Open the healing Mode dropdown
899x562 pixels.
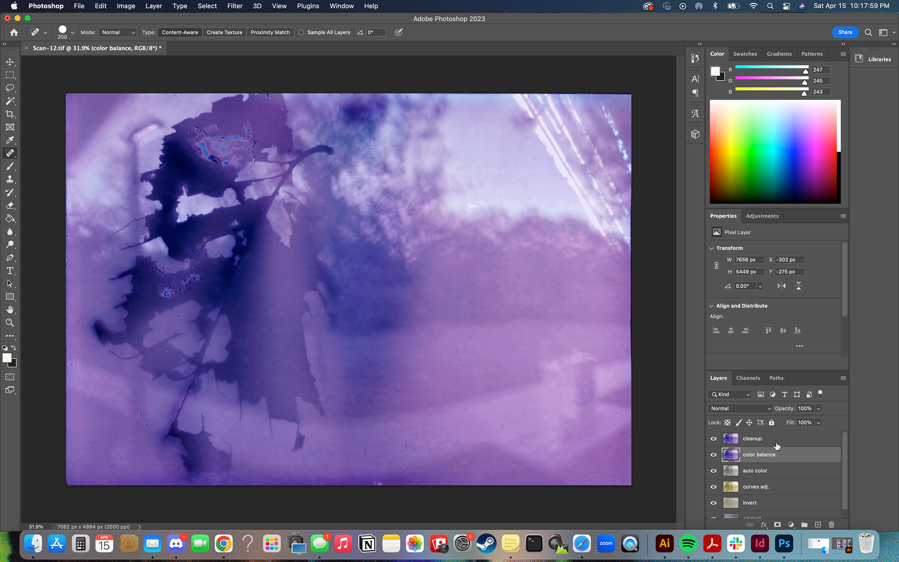click(x=118, y=32)
